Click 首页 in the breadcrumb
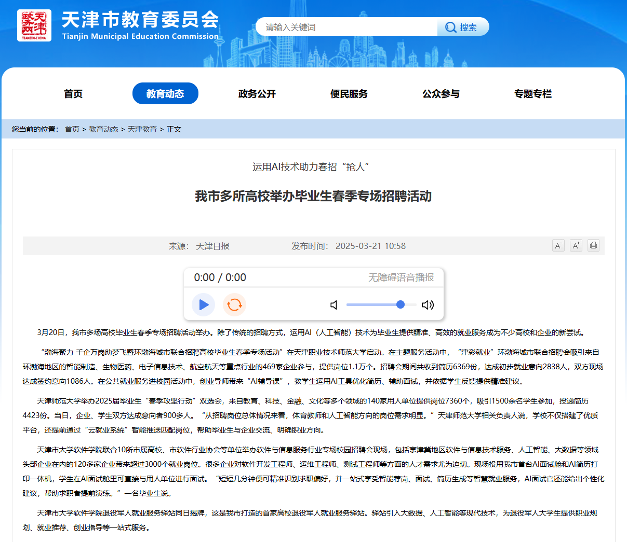 (x=72, y=129)
